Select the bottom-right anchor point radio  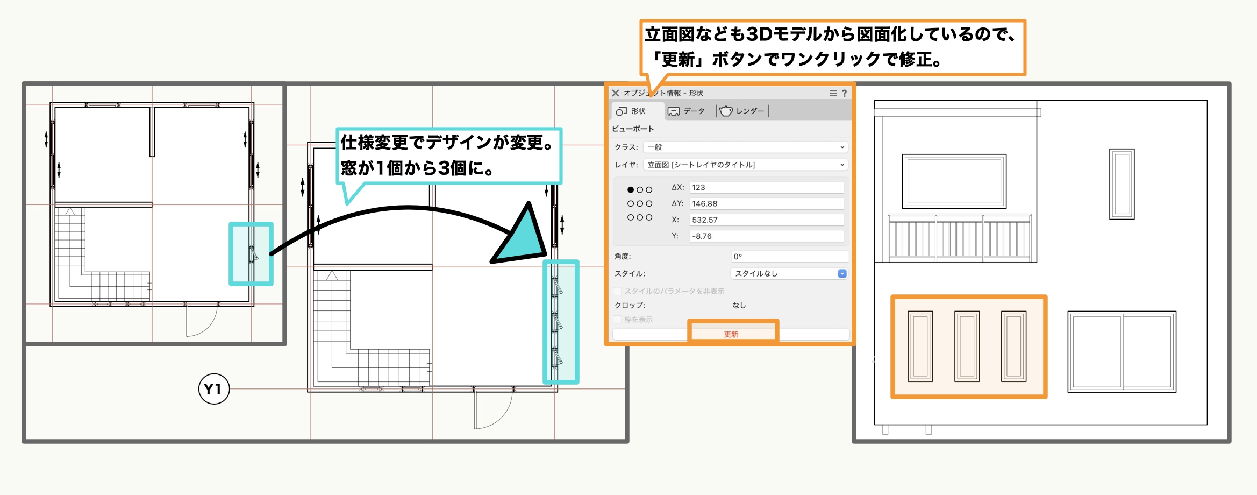[x=649, y=217]
